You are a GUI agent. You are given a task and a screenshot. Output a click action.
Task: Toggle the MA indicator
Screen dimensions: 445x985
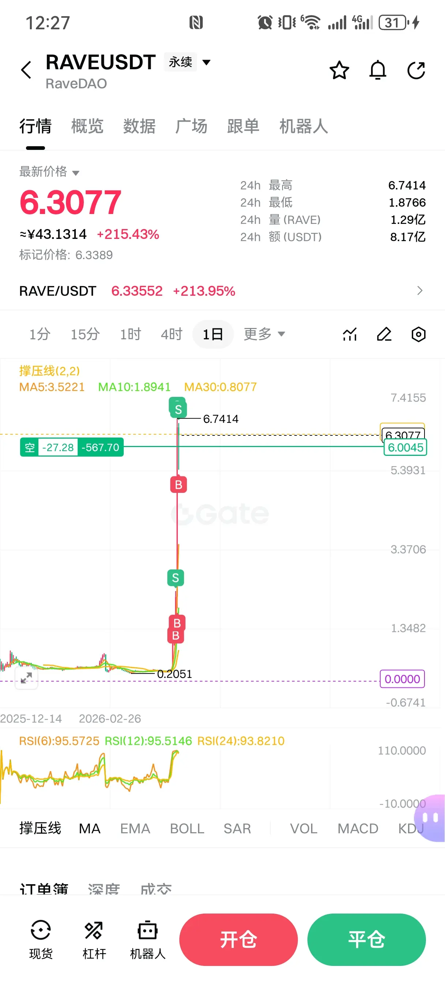(89, 829)
